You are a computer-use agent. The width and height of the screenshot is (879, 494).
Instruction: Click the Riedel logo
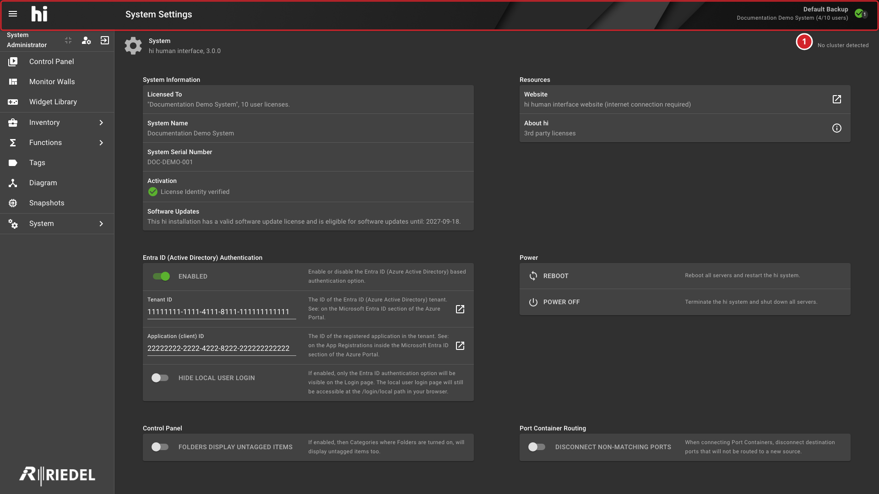[57, 475]
